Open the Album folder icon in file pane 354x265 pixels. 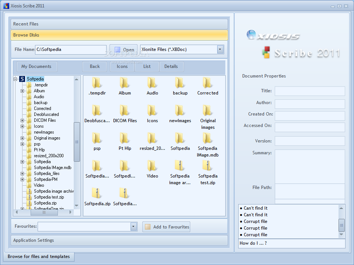pyautogui.click(x=124, y=83)
